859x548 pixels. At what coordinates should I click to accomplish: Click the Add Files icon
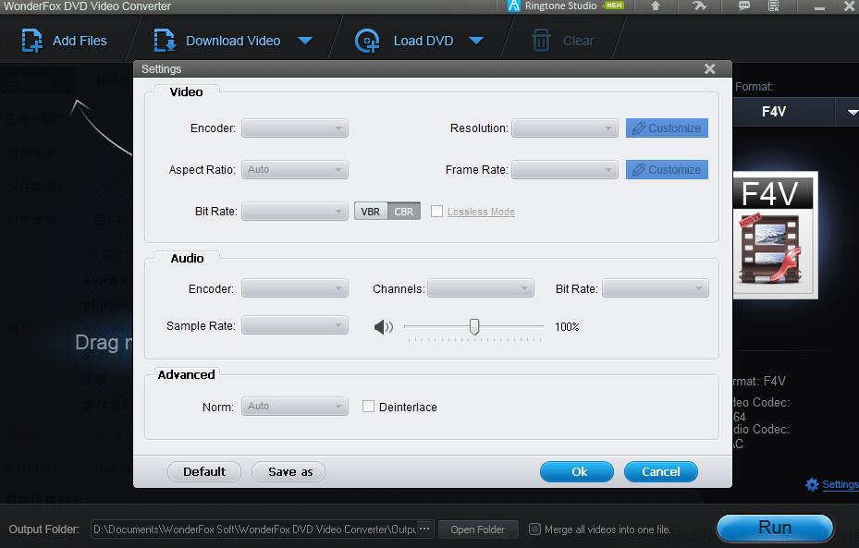click(x=31, y=41)
